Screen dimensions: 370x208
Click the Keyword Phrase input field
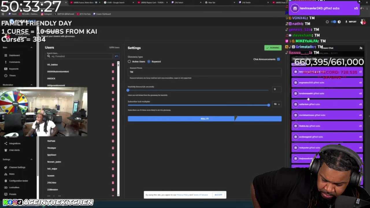tap(205, 72)
